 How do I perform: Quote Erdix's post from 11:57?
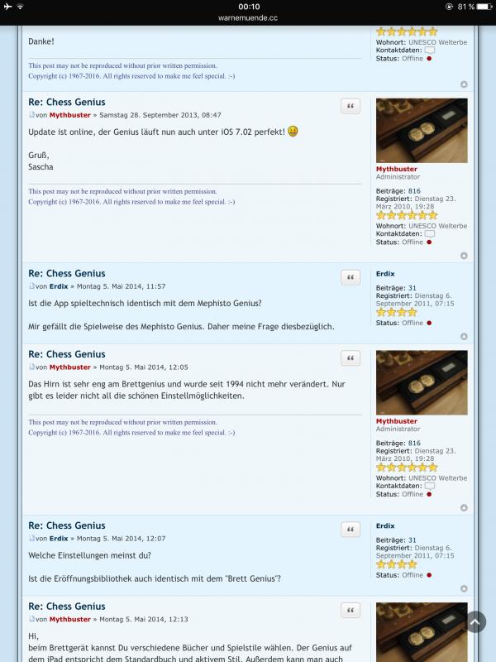[351, 277]
